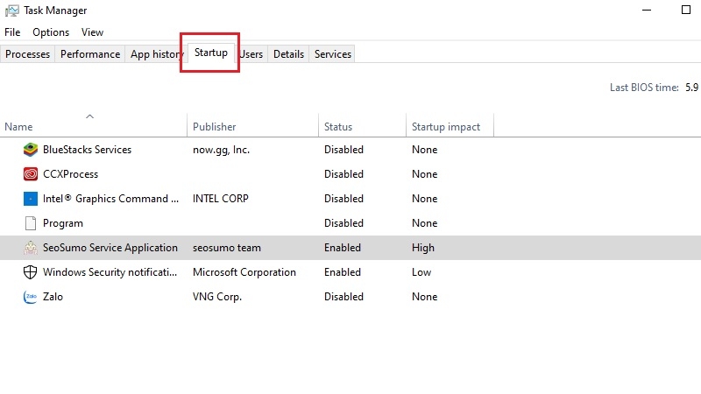Select the Zalo app icon

click(30, 297)
